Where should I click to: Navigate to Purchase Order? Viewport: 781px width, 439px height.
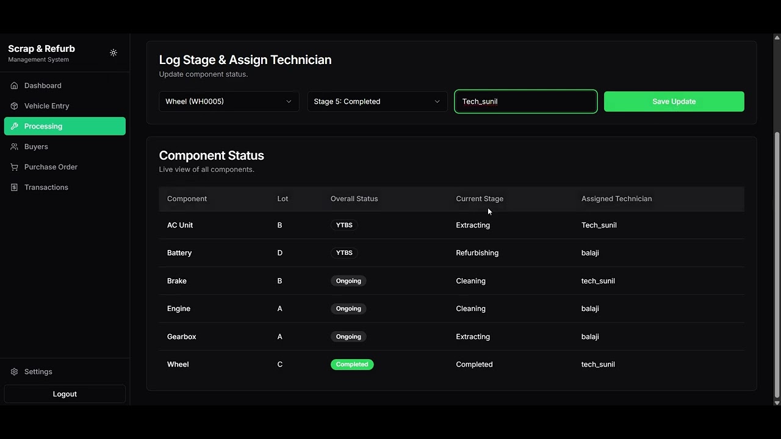coord(65,167)
